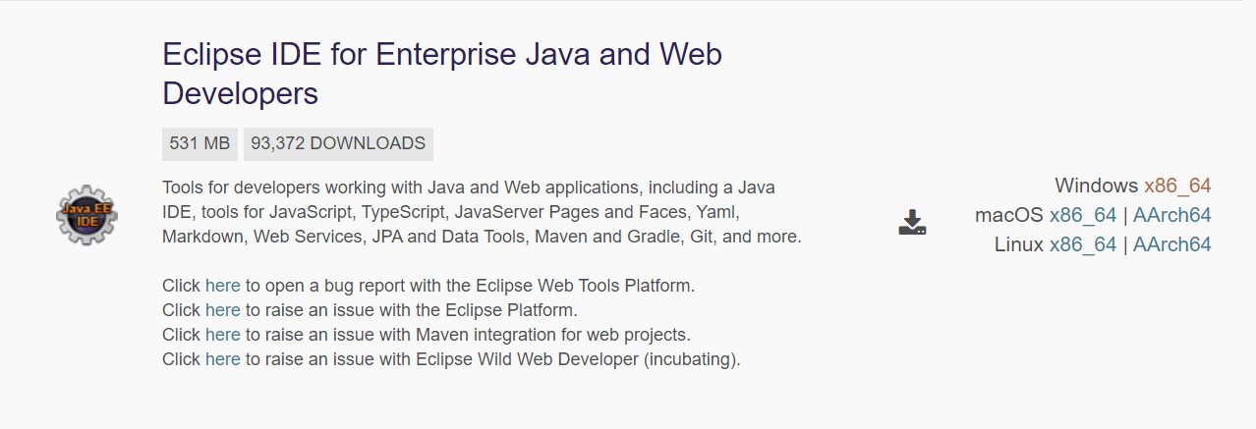Select the macOS x86_64 download link

[x=1083, y=215]
